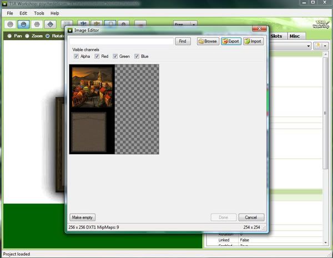Click the blue diamond view toolbar icon
Image resolution: width=333 pixels, height=258 pixels.
tap(51, 24)
